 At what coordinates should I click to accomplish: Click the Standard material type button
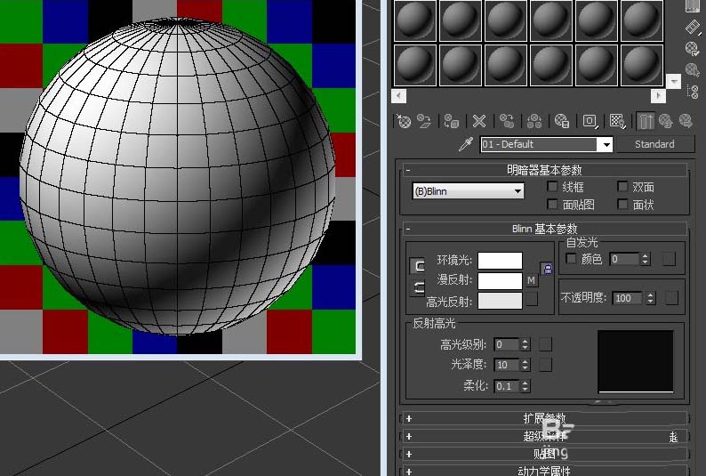click(x=654, y=144)
